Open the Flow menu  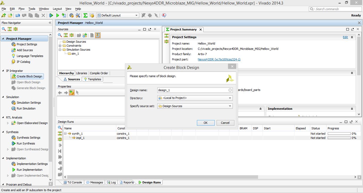tap(22, 9)
